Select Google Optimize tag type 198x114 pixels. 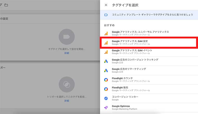point(149,108)
